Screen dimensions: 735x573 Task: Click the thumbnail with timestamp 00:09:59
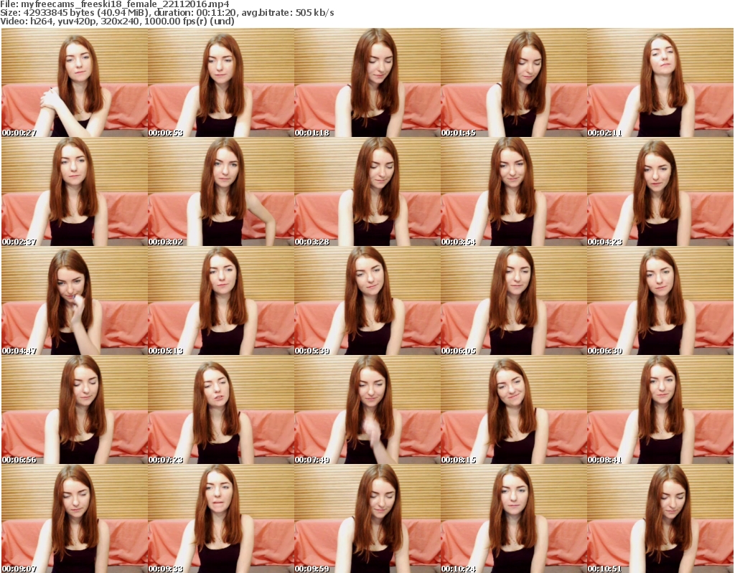(367, 518)
